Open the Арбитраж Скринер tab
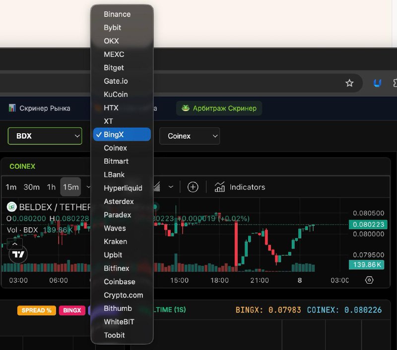Viewport: 397px width, 350px height. [x=219, y=108]
